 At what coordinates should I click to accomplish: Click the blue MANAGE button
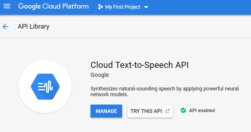point(106,111)
